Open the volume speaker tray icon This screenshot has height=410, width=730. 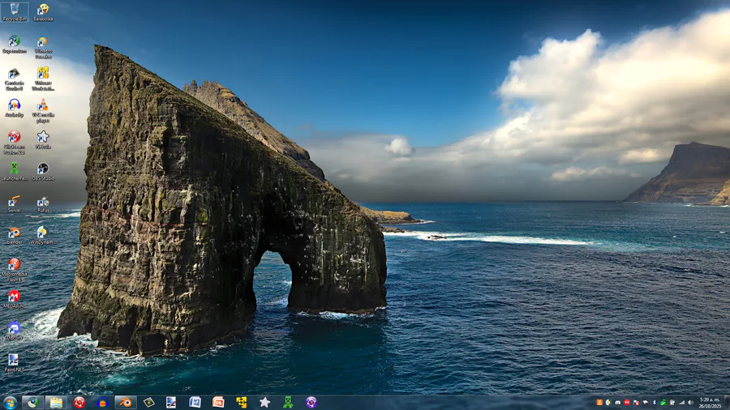tap(690, 403)
